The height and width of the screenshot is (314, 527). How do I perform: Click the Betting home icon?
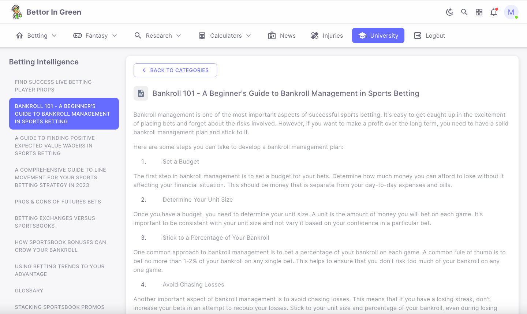pyautogui.click(x=19, y=35)
